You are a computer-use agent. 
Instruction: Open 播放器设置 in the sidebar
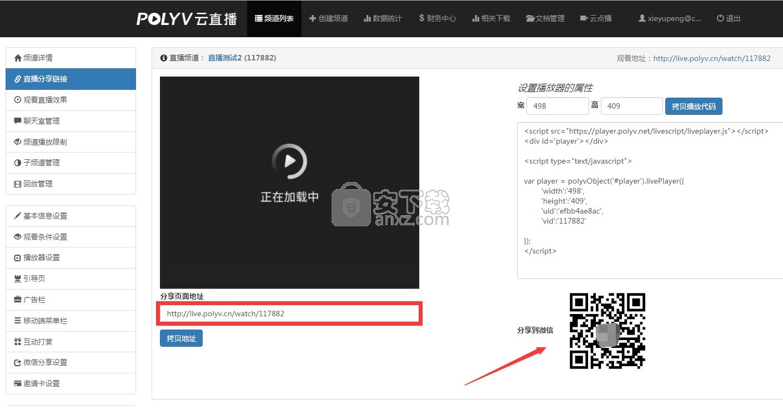click(x=71, y=257)
